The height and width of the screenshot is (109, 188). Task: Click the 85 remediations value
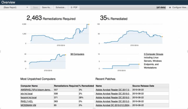point(55,105)
